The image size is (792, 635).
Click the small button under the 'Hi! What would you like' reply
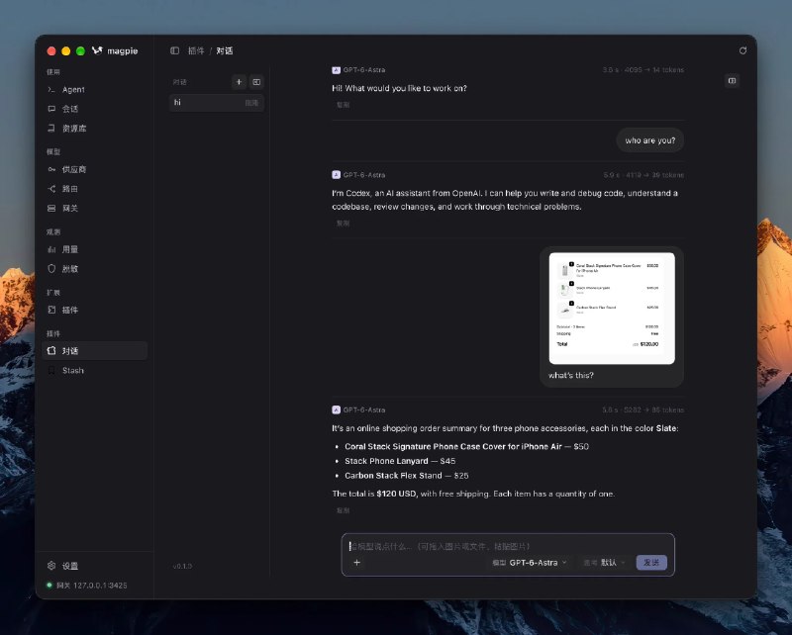[x=343, y=105]
